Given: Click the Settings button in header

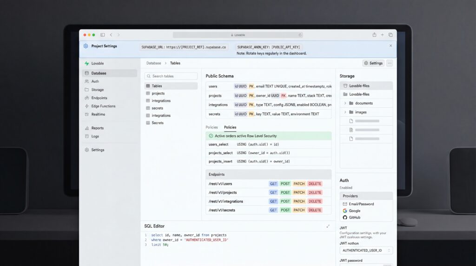Looking at the screenshot, I should click(373, 63).
